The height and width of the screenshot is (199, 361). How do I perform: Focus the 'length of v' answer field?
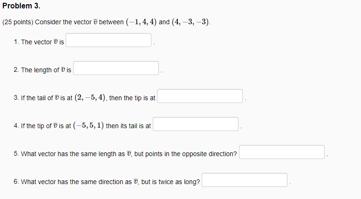pyautogui.click(x=116, y=68)
